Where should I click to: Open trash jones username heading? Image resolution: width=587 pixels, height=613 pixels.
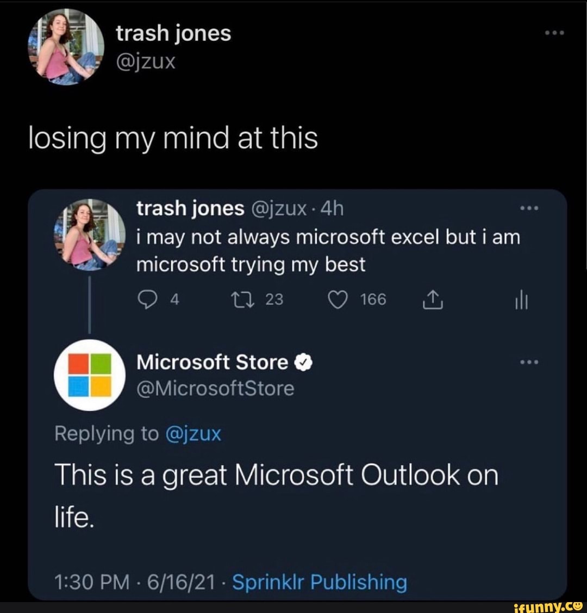[173, 33]
